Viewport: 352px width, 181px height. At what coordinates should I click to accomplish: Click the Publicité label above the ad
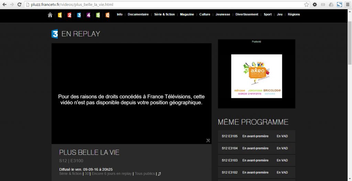tap(256, 42)
